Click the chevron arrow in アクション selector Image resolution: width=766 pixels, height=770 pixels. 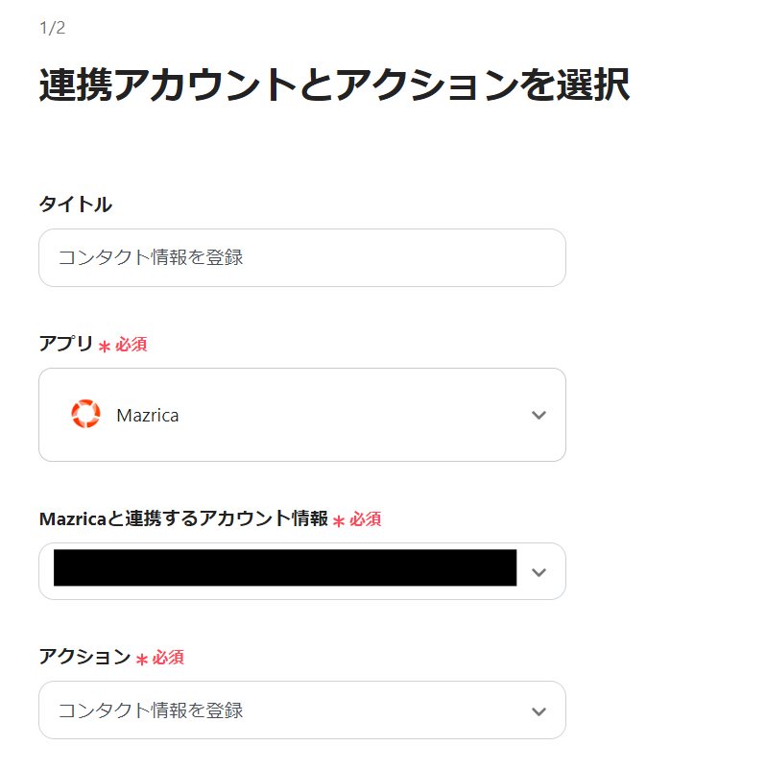point(539,711)
